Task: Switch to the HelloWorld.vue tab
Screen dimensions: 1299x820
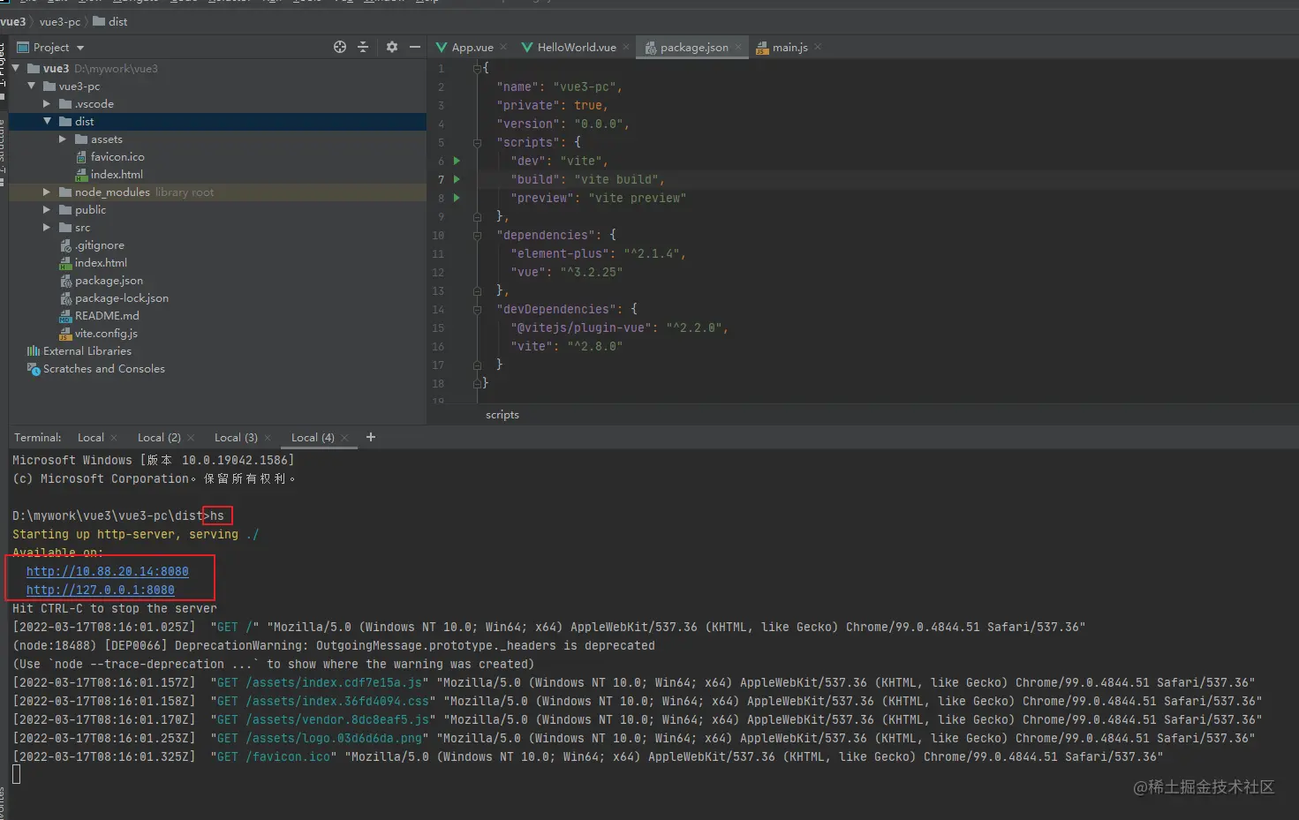Action: pos(576,47)
